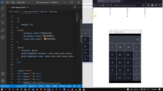Open the Edit menu

tap(13, 2)
